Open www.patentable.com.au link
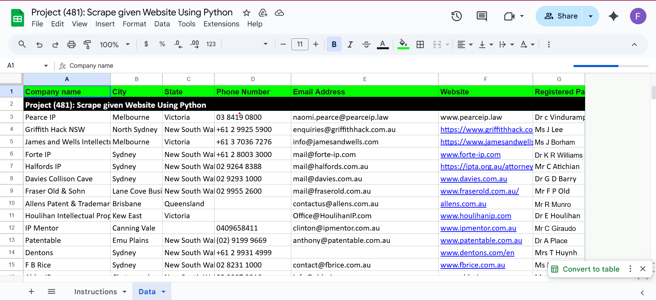Screen dimensions: 656x300 [481, 240]
